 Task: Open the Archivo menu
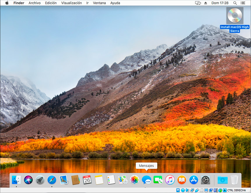[x=34, y=3]
